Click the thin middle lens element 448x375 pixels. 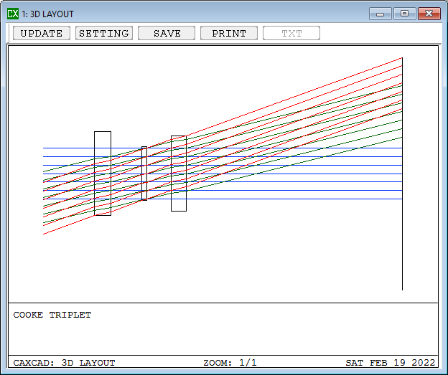(x=144, y=174)
